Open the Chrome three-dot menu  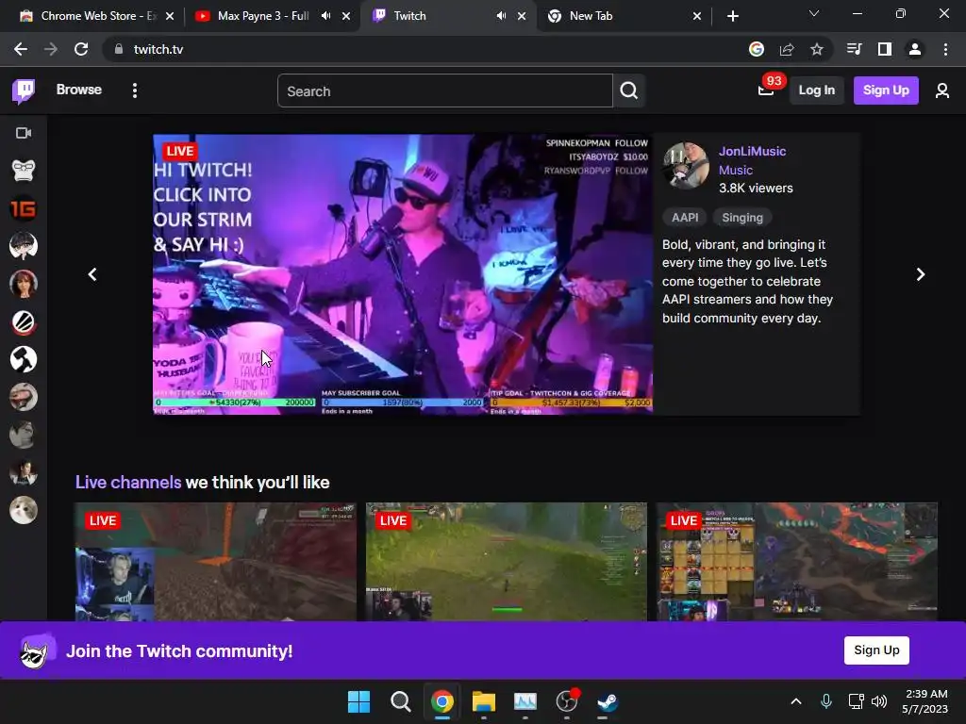click(945, 49)
